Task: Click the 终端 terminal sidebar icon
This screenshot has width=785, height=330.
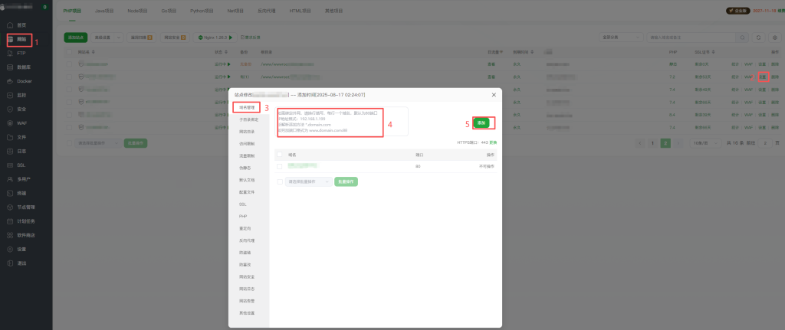Action: click(x=11, y=193)
